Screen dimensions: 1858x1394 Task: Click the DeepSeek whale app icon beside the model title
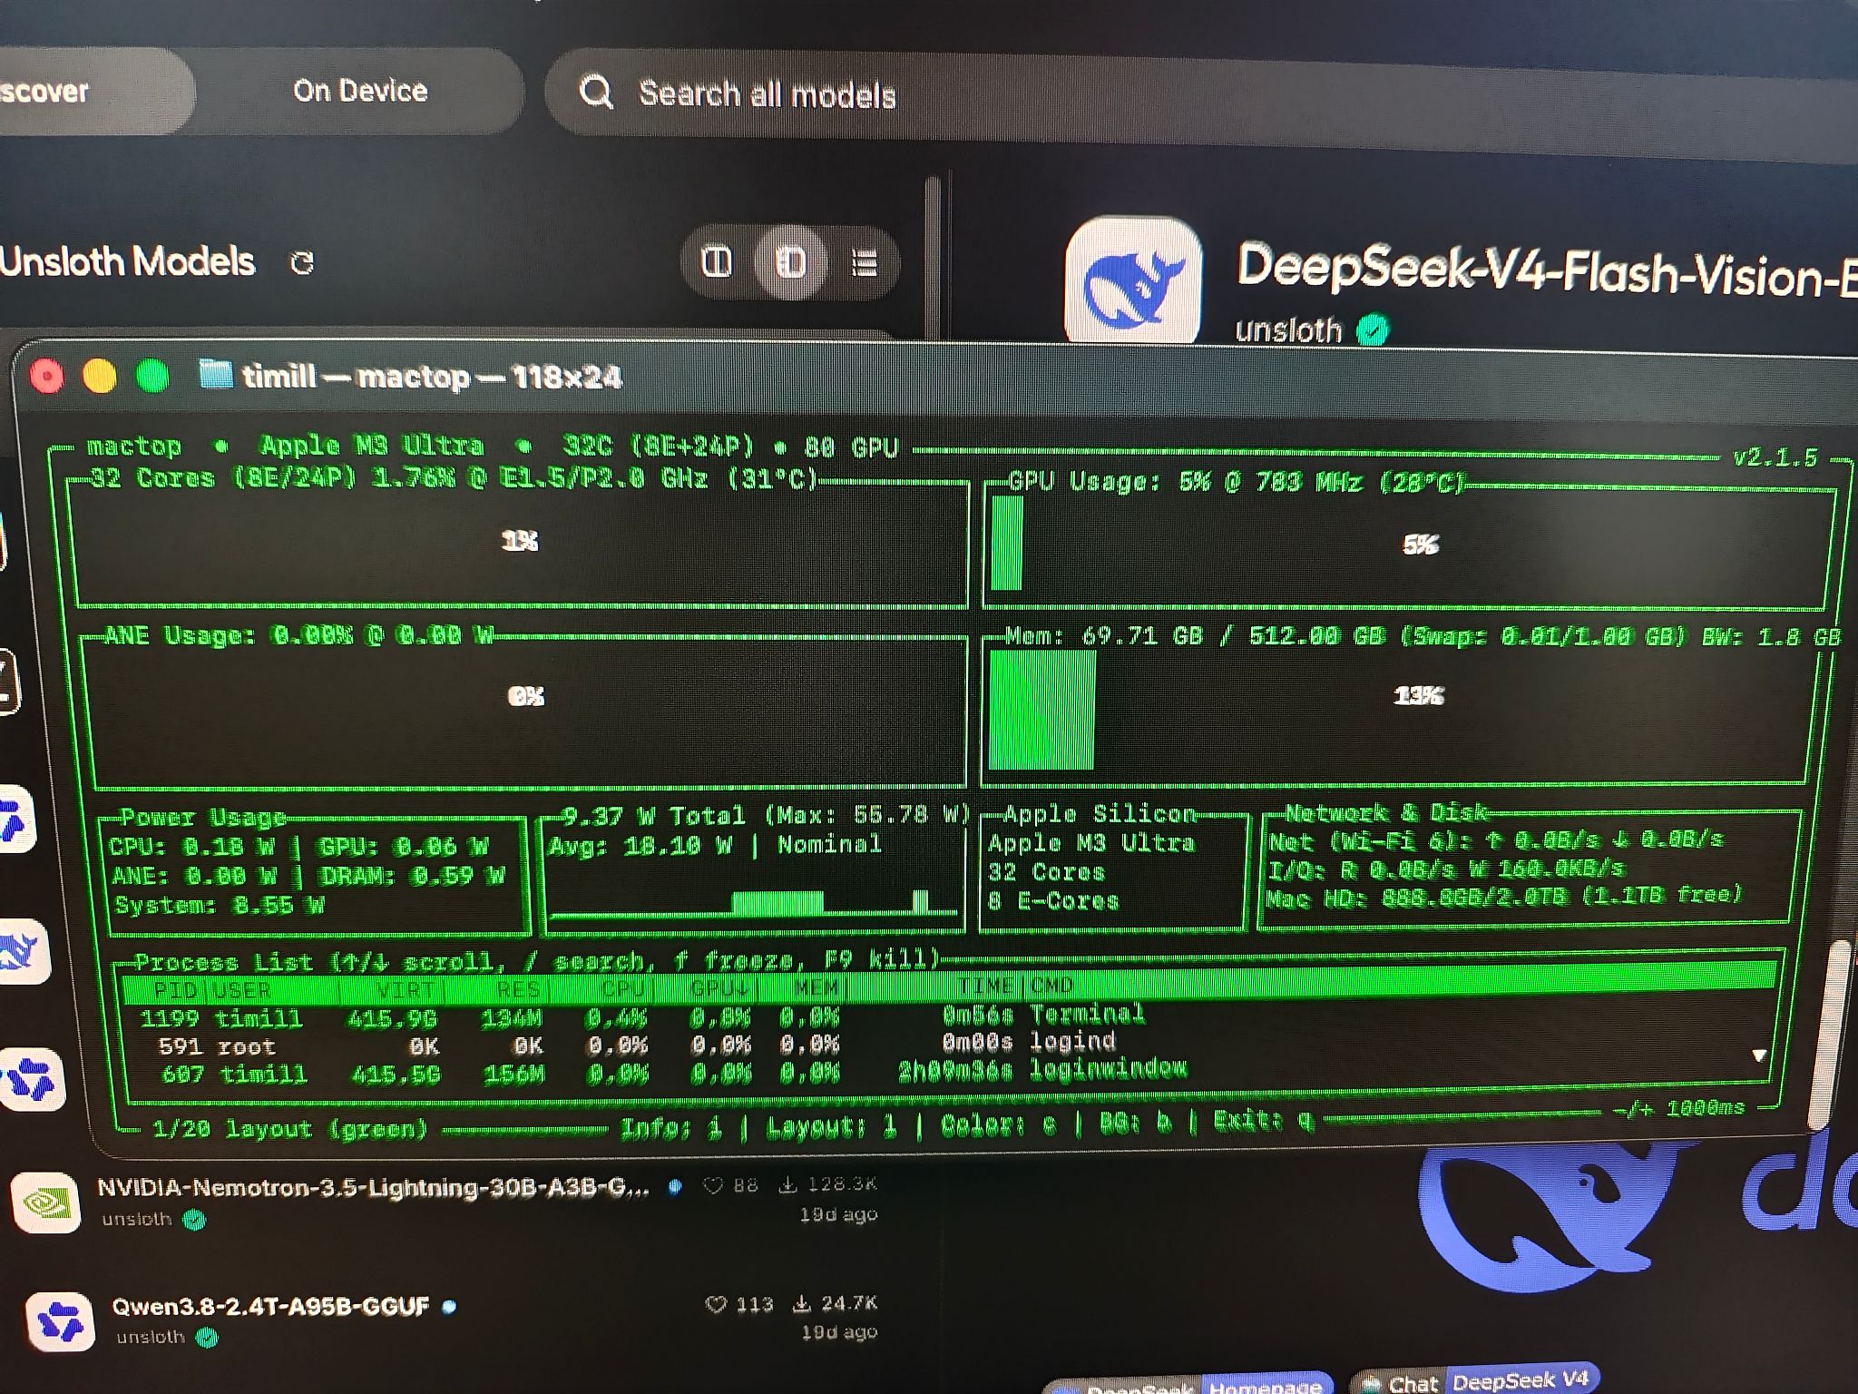(1133, 281)
